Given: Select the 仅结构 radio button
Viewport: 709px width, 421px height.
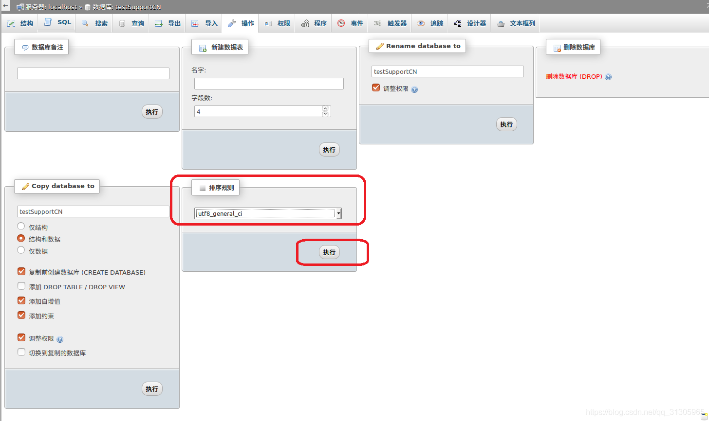Looking at the screenshot, I should click(x=21, y=226).
